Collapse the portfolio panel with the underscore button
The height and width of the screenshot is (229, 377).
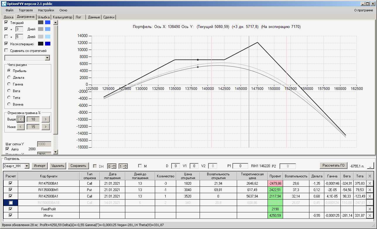point(370,166)
